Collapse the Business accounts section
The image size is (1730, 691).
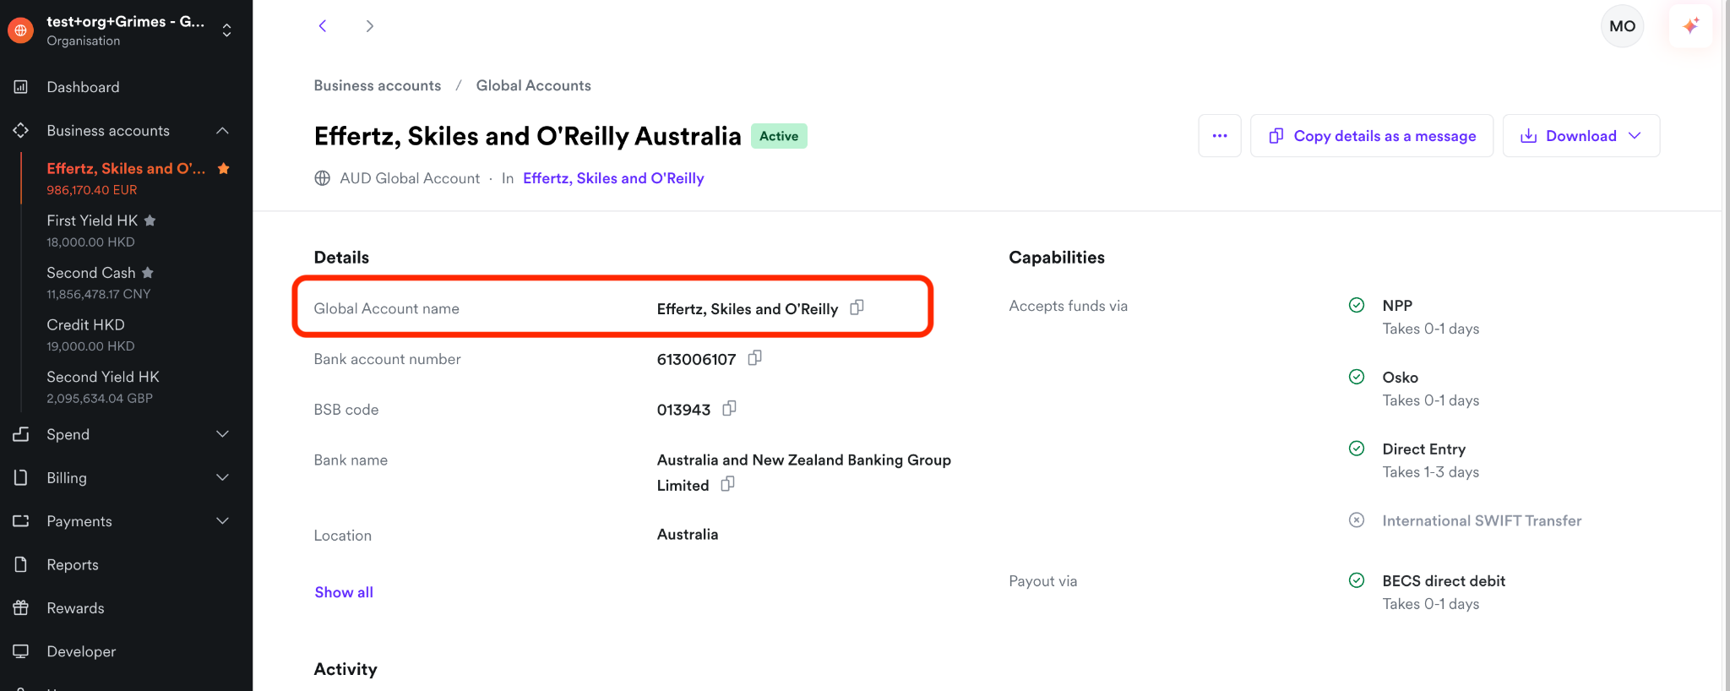[x=222, y=131]
